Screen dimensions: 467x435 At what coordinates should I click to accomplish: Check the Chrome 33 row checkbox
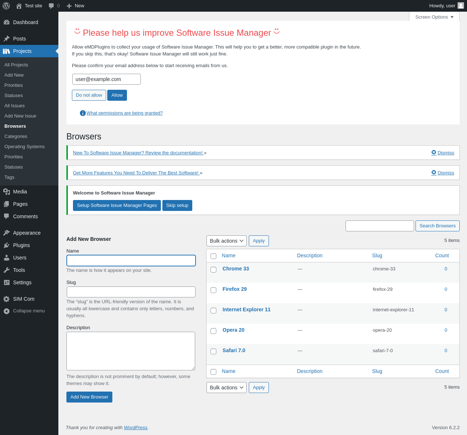coord(213,270)
